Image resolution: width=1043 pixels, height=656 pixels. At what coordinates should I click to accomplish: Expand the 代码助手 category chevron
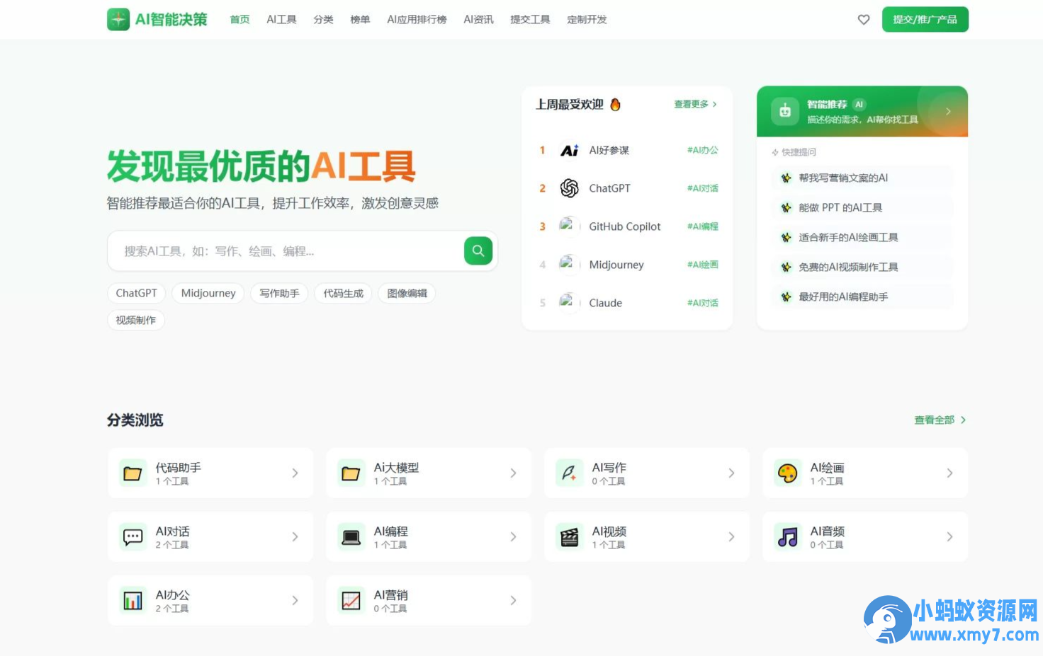tap(295, 473)
